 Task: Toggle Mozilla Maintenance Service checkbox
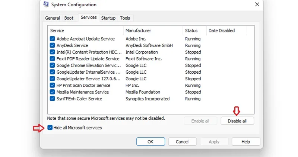click(x=52, y=92)
